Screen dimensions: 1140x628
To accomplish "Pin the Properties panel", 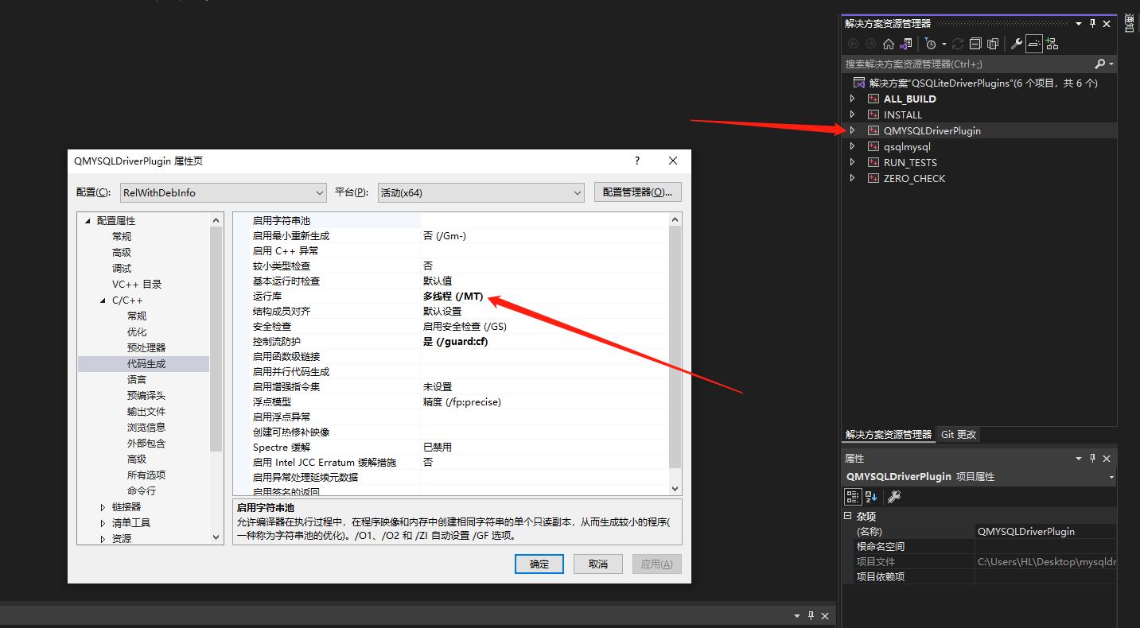I will click(x=1092, y=458).
